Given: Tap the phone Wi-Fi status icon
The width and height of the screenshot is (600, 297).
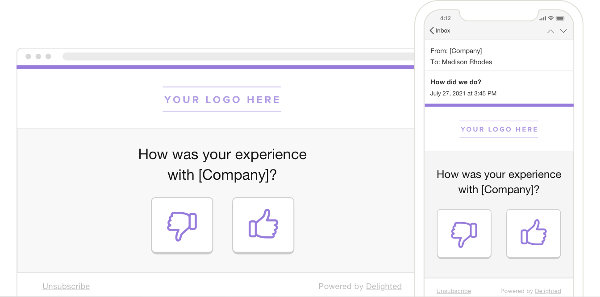Looking at the screenshot, I should click(x=551, y=18).
